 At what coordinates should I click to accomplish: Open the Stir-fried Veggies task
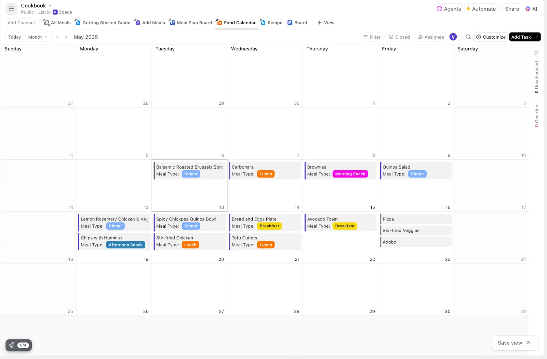(416, 230)
